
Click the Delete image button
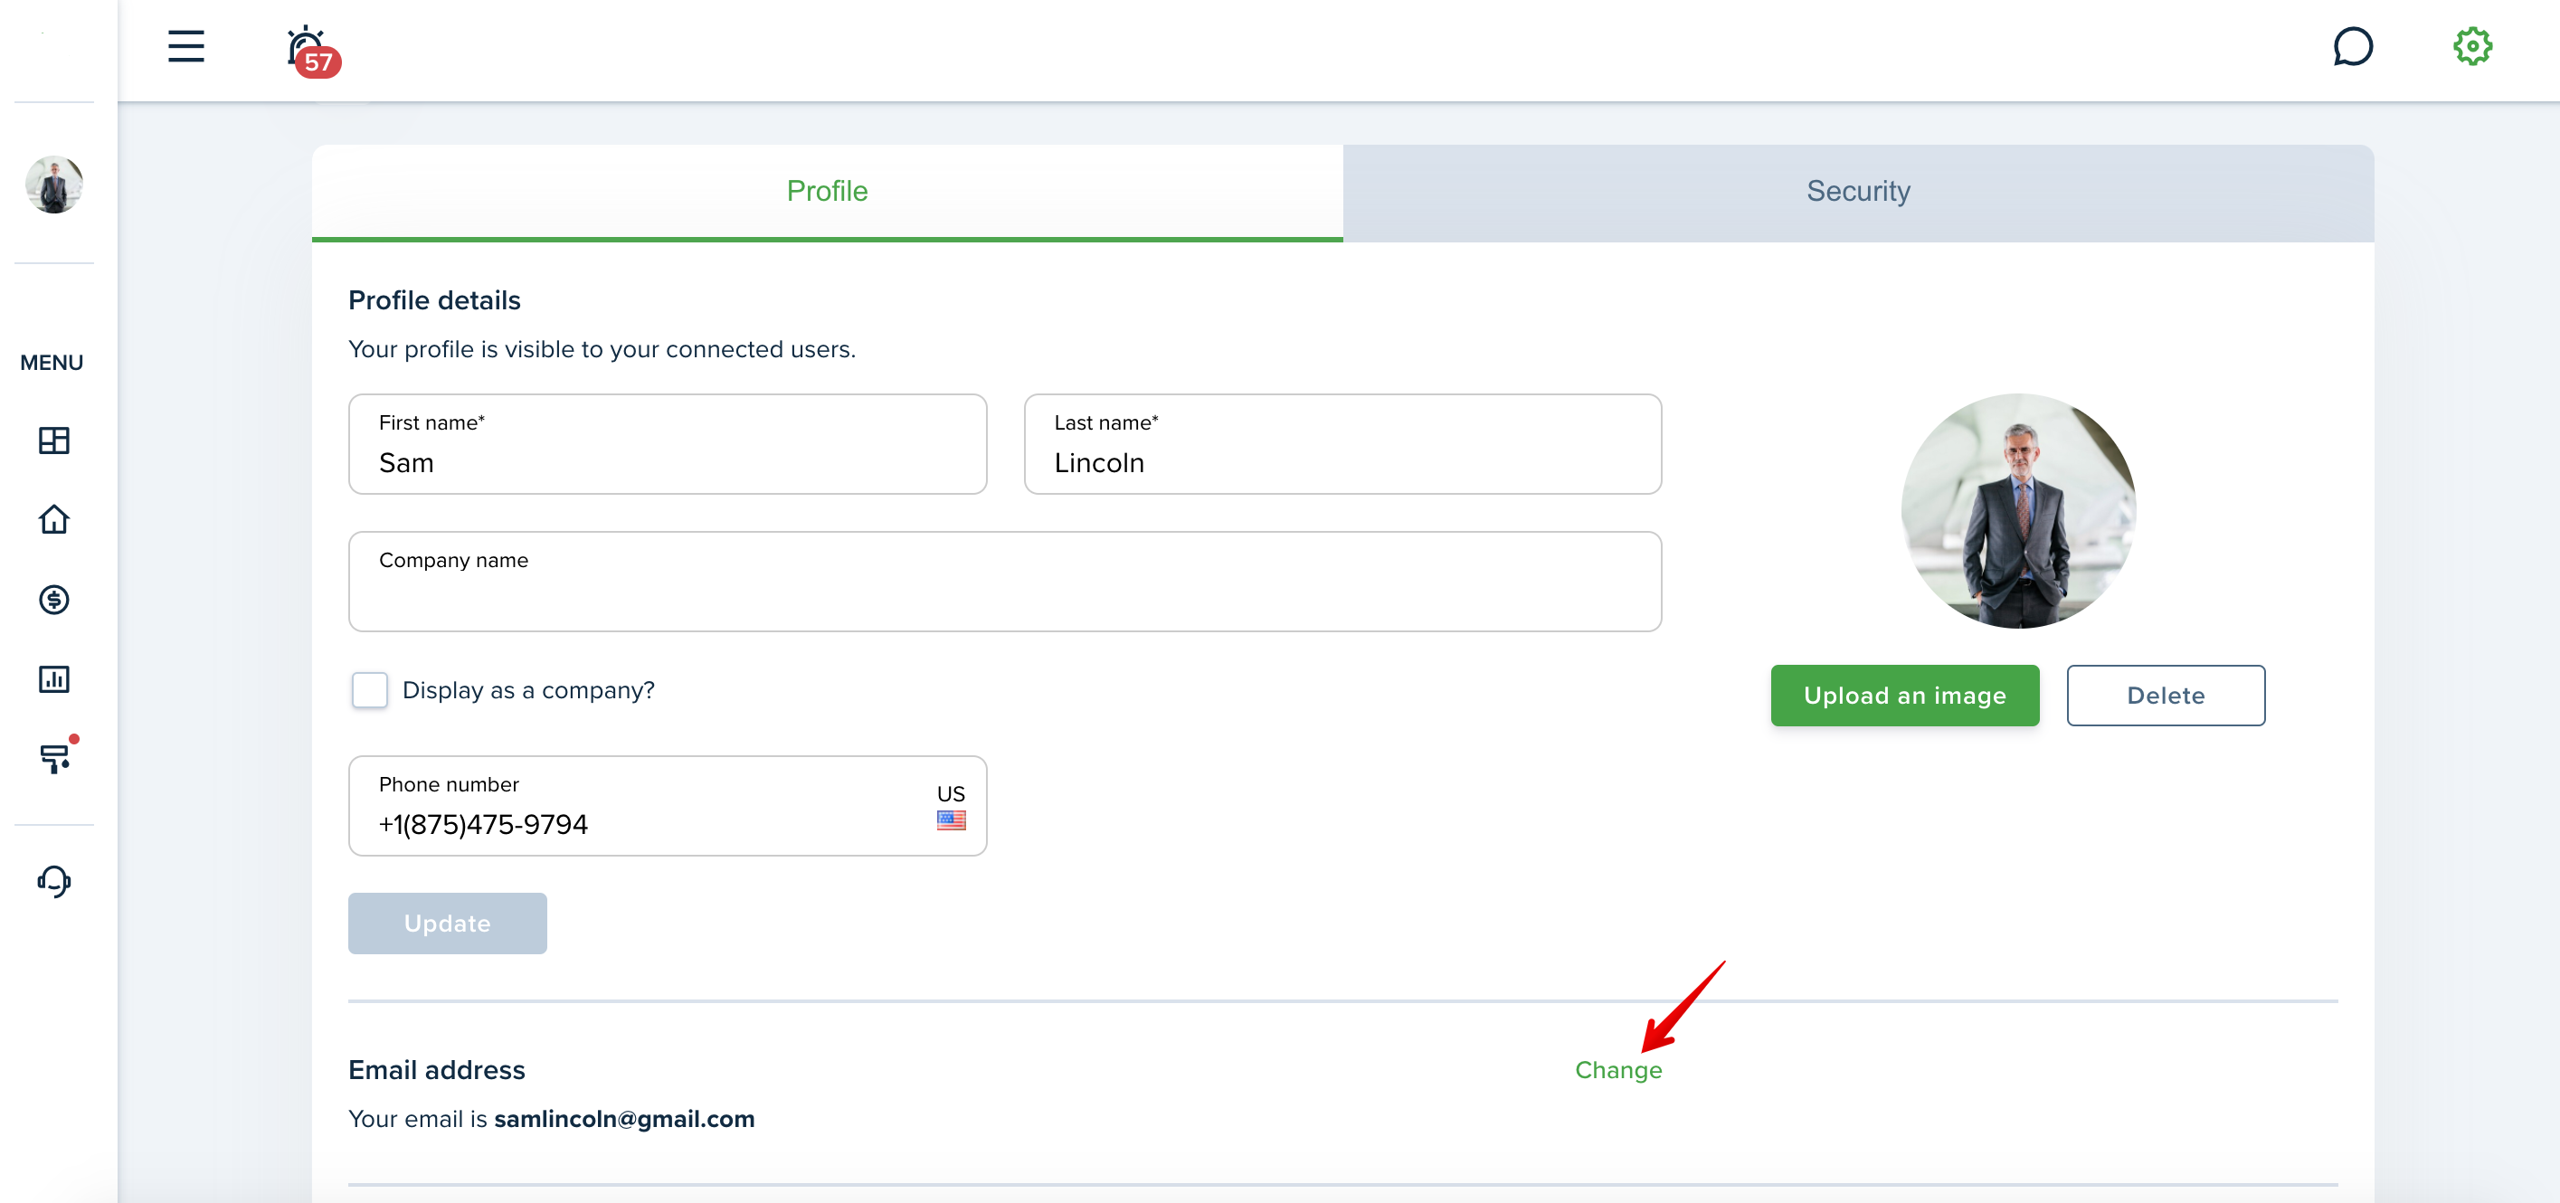[2166, 696]
